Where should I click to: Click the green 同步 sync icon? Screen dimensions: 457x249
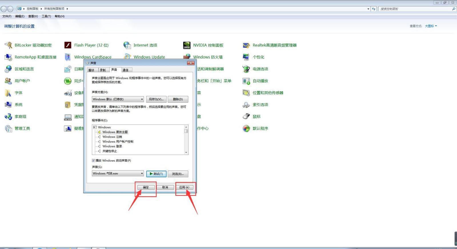[68, 81]
